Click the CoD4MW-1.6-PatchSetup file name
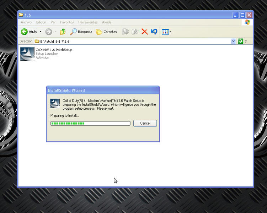The image size is (267, 213). tap(54, 50)
